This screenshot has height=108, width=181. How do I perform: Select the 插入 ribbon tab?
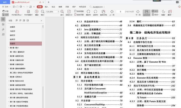tap(46, 7)
